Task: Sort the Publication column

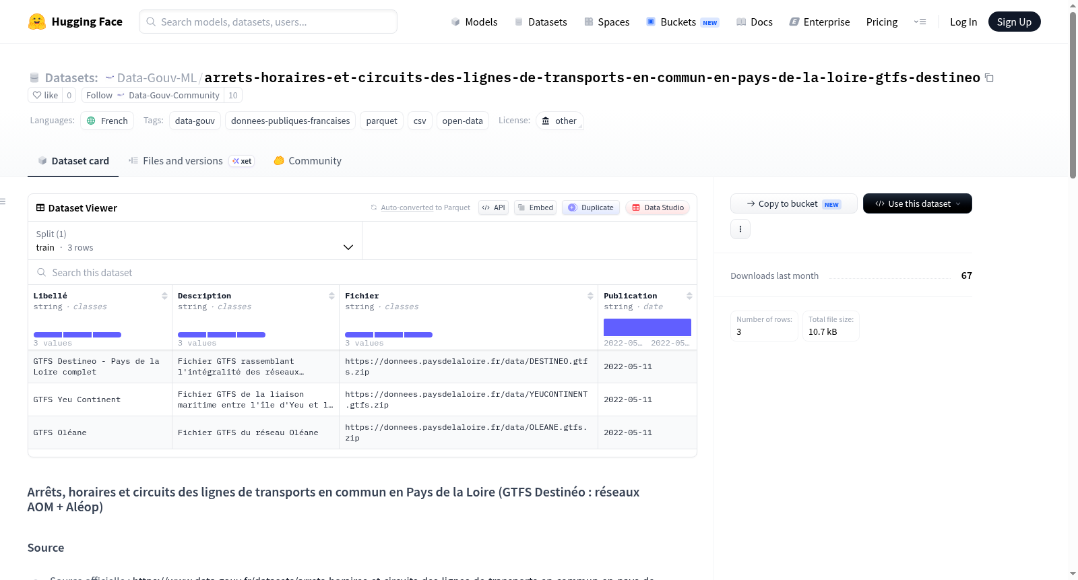Action: point(689,296)
